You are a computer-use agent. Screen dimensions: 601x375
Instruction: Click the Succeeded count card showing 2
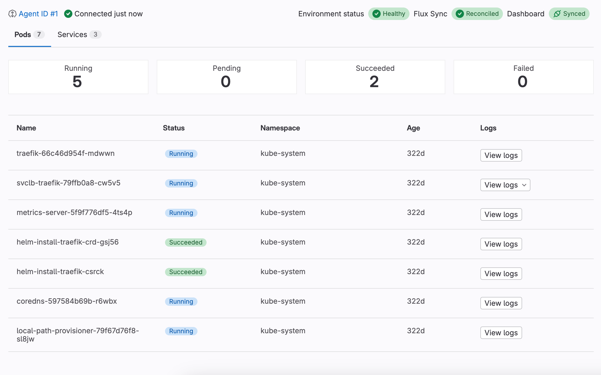(x=375, y=77)
